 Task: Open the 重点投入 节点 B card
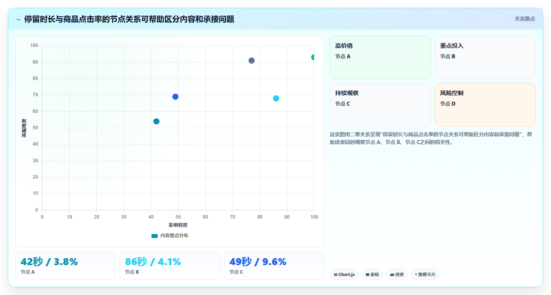[x=485, y=57]
